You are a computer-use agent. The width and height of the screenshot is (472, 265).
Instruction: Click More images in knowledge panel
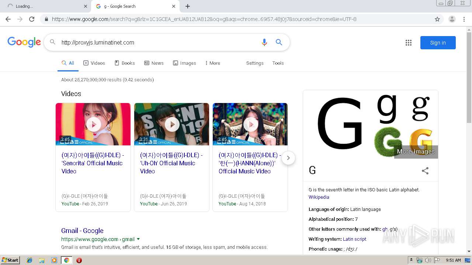point(416,152)
